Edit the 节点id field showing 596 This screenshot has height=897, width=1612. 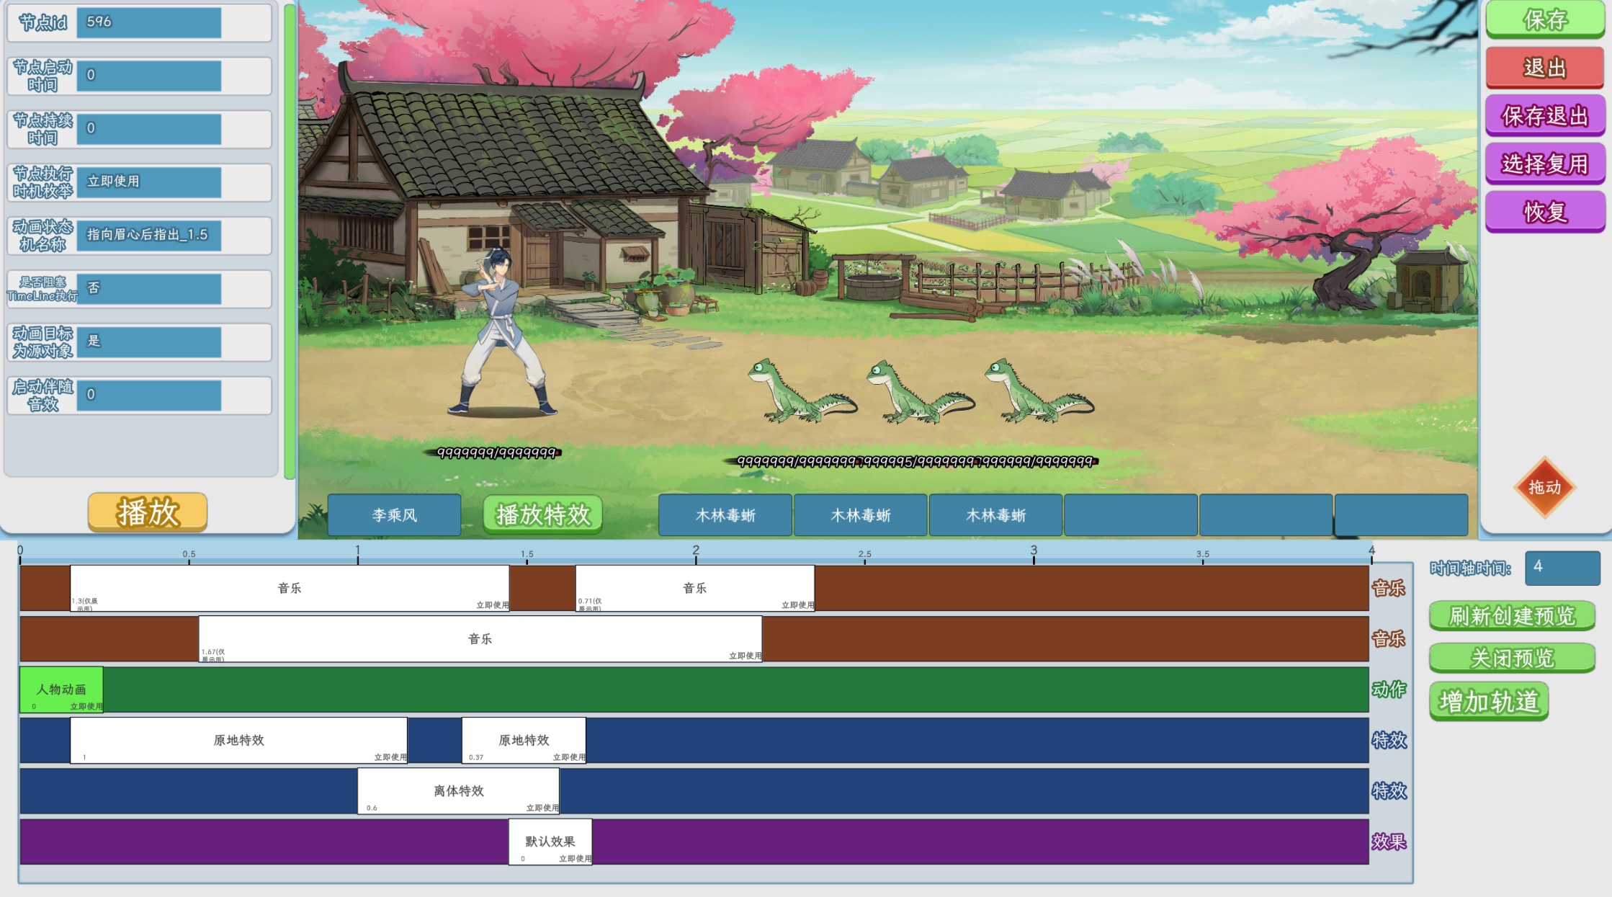pos(149,22)
